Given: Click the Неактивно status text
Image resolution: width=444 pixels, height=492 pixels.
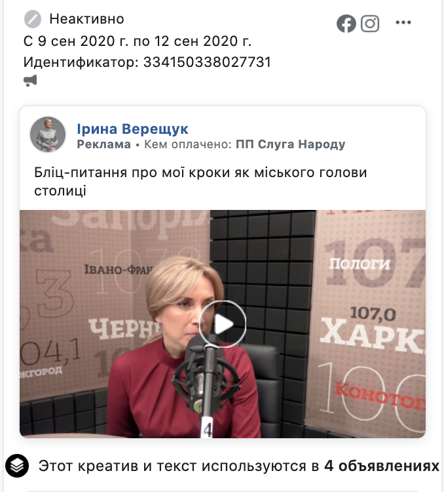Looking at the screenshot, I should [87, 19].
